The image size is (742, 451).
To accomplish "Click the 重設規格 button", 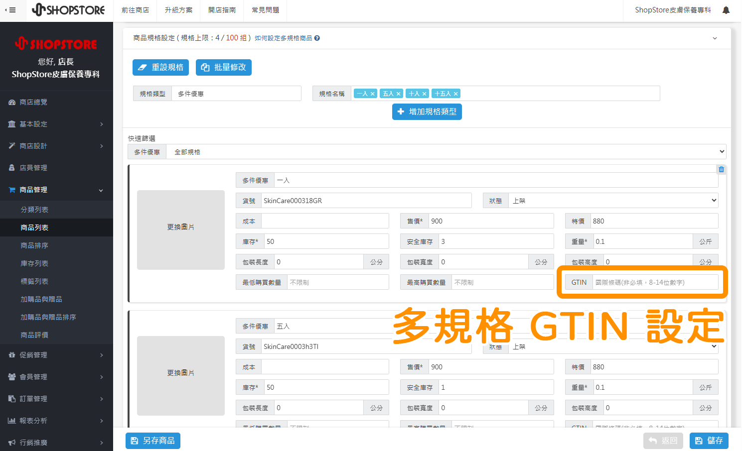I will tap(160, 67).
